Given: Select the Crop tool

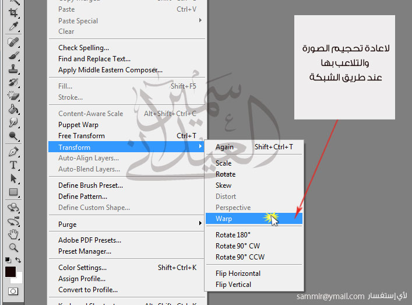Looking at the screenshot, I should point(13,12).
